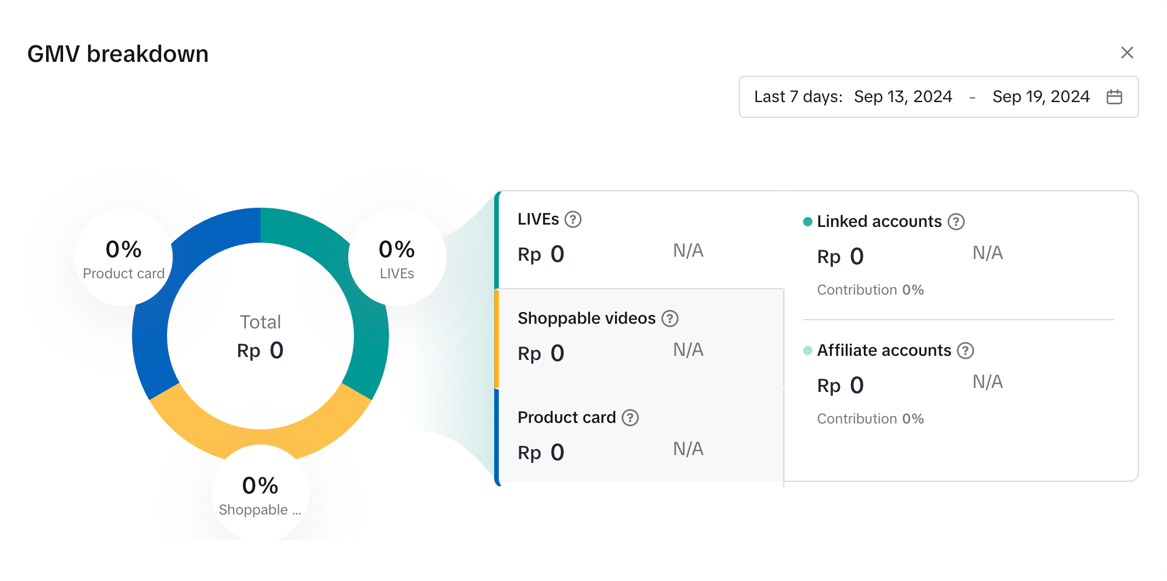The width and height of the screenshot is (1167, 581).
Task: Select the Sep 19, 2024 end date
Action: 1040,97
